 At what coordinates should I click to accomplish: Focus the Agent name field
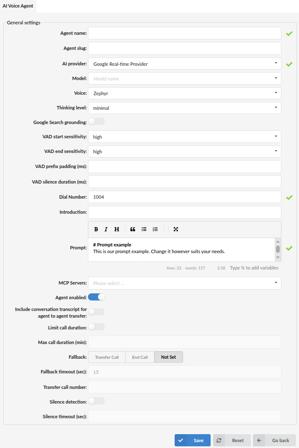185,33
